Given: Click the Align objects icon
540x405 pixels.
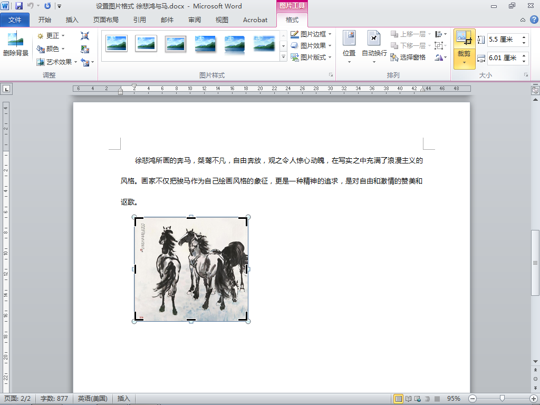Looking at the screenshot, I should (440, 34).
